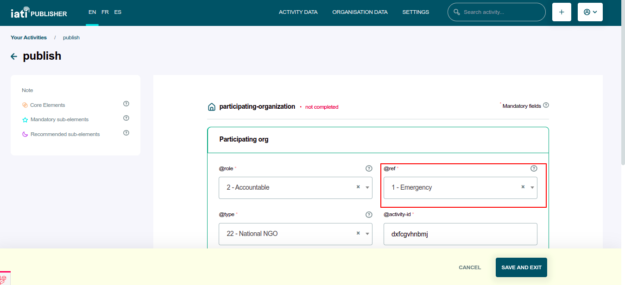The height and width of the screenshot is (285, 625).
Task: Open help icon for @ref field
Action: click(534, 168)
